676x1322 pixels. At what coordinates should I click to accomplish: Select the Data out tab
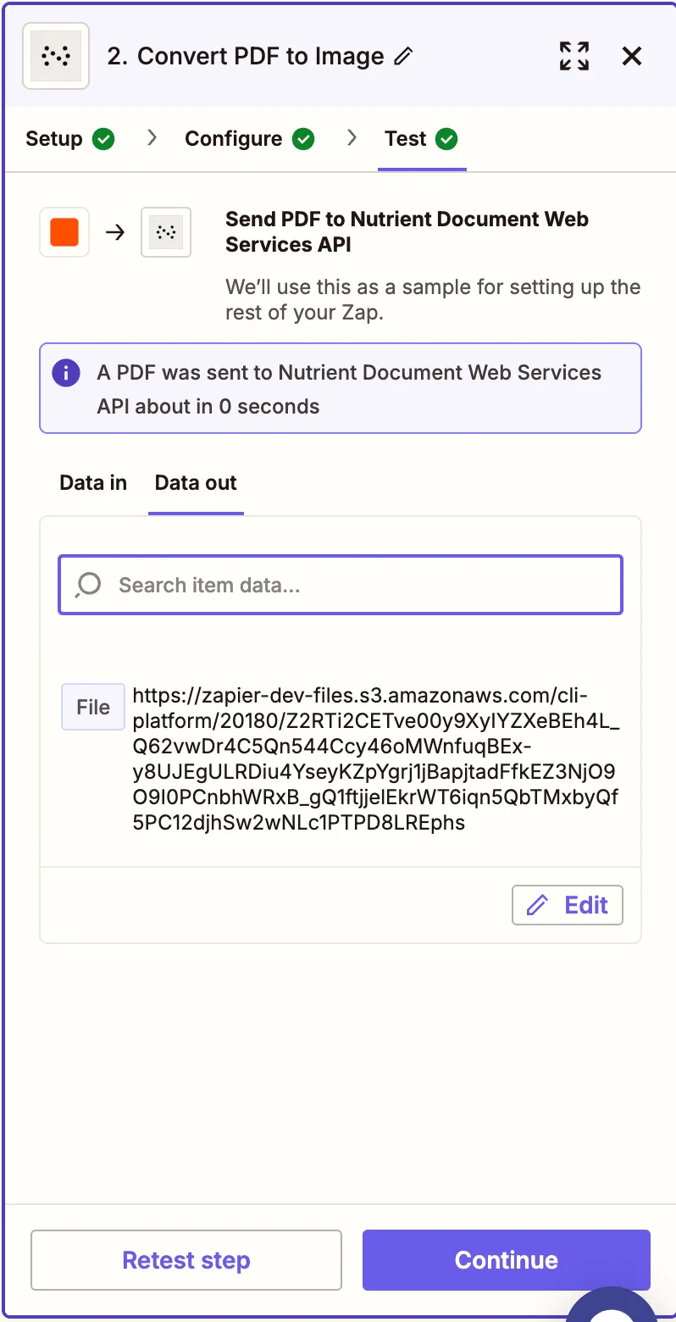(x=196, y=482)
